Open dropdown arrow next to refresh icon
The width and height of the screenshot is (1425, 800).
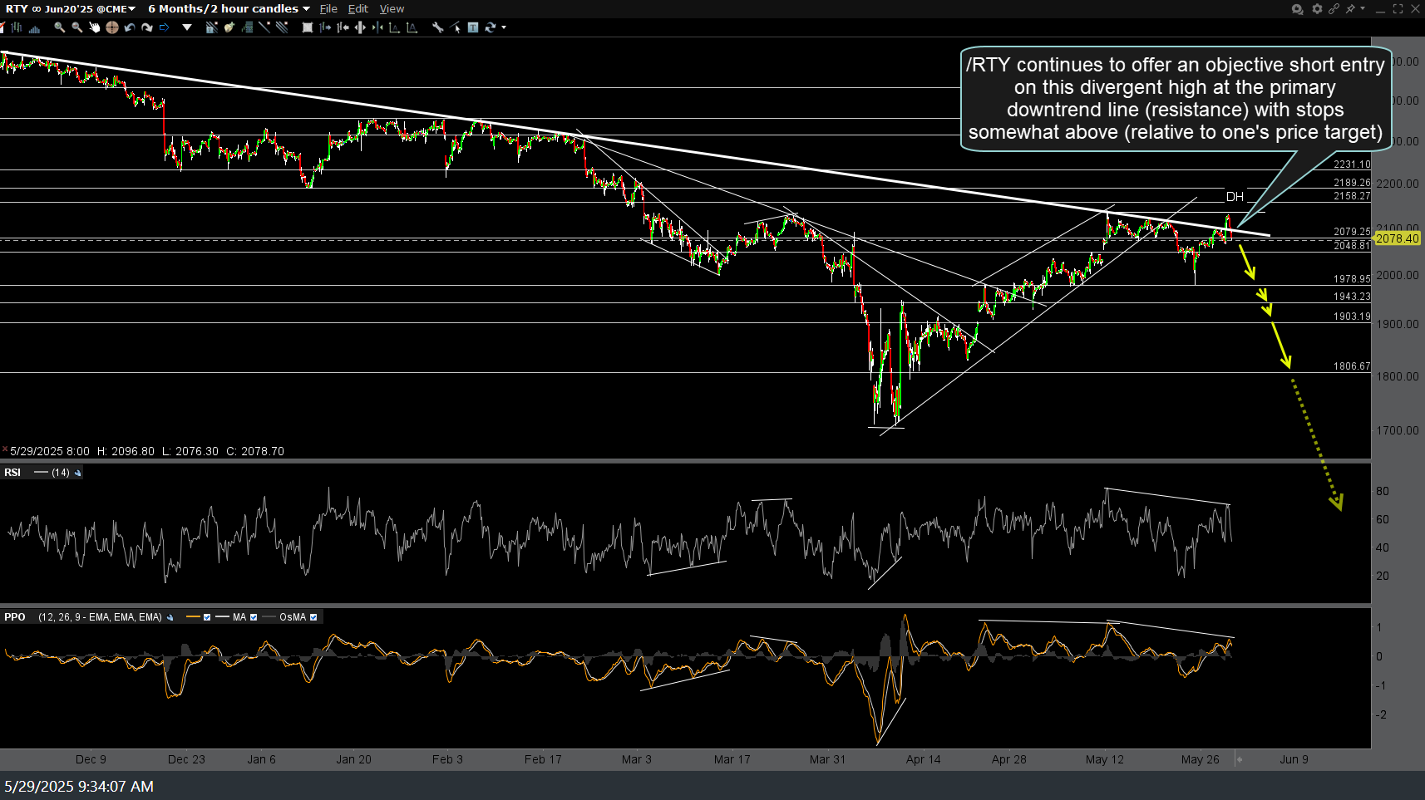tap(504, 27)
